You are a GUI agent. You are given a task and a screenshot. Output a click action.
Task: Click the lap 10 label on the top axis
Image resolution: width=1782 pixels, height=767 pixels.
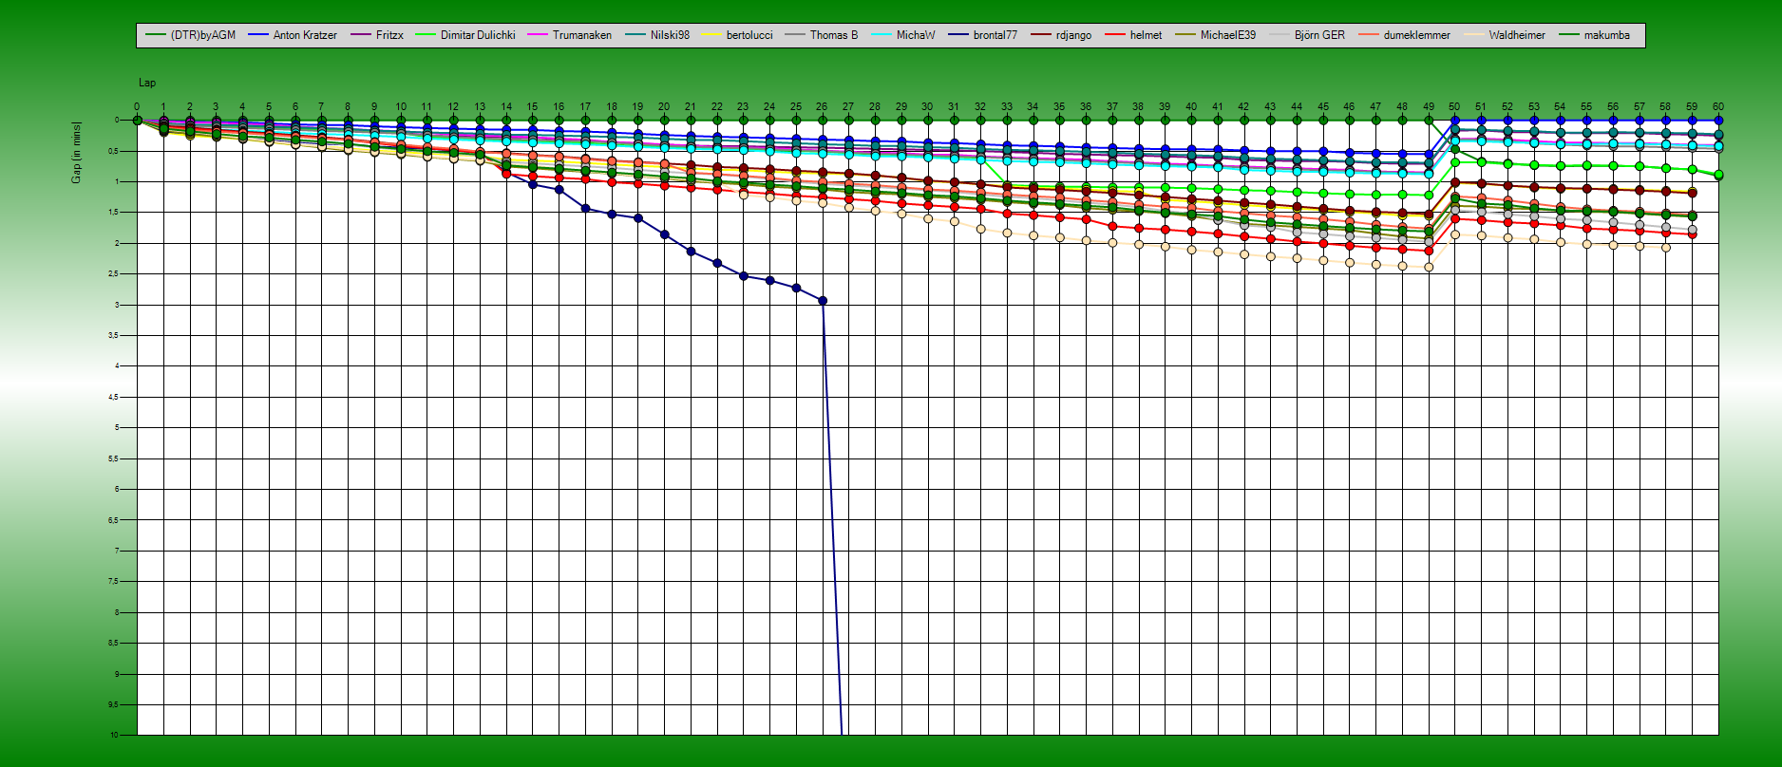[x=401, y=107]
